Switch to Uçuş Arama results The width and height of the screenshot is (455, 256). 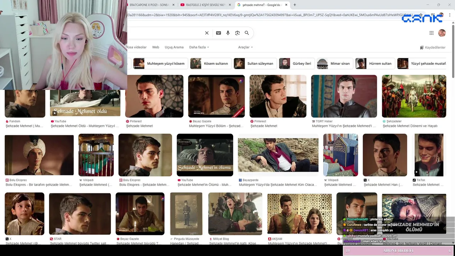coord(174,47)
